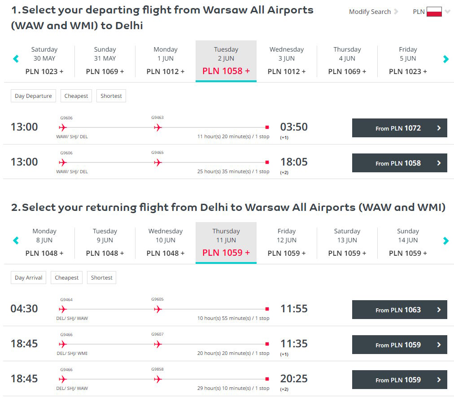Select Wednesday 3 JUN departing date tab

[286, 61]
